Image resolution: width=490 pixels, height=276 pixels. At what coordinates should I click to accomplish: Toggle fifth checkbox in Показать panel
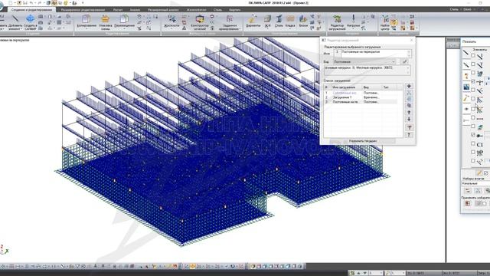click(473, 90)
